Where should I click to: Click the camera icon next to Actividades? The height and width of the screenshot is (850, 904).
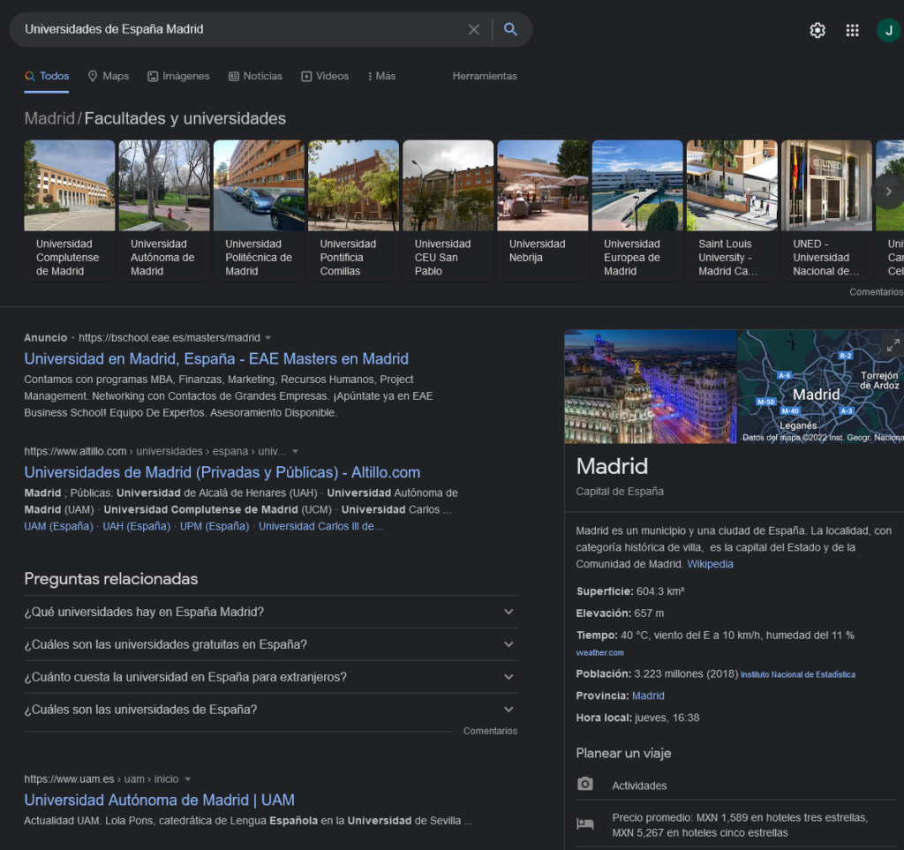point(585,784)
